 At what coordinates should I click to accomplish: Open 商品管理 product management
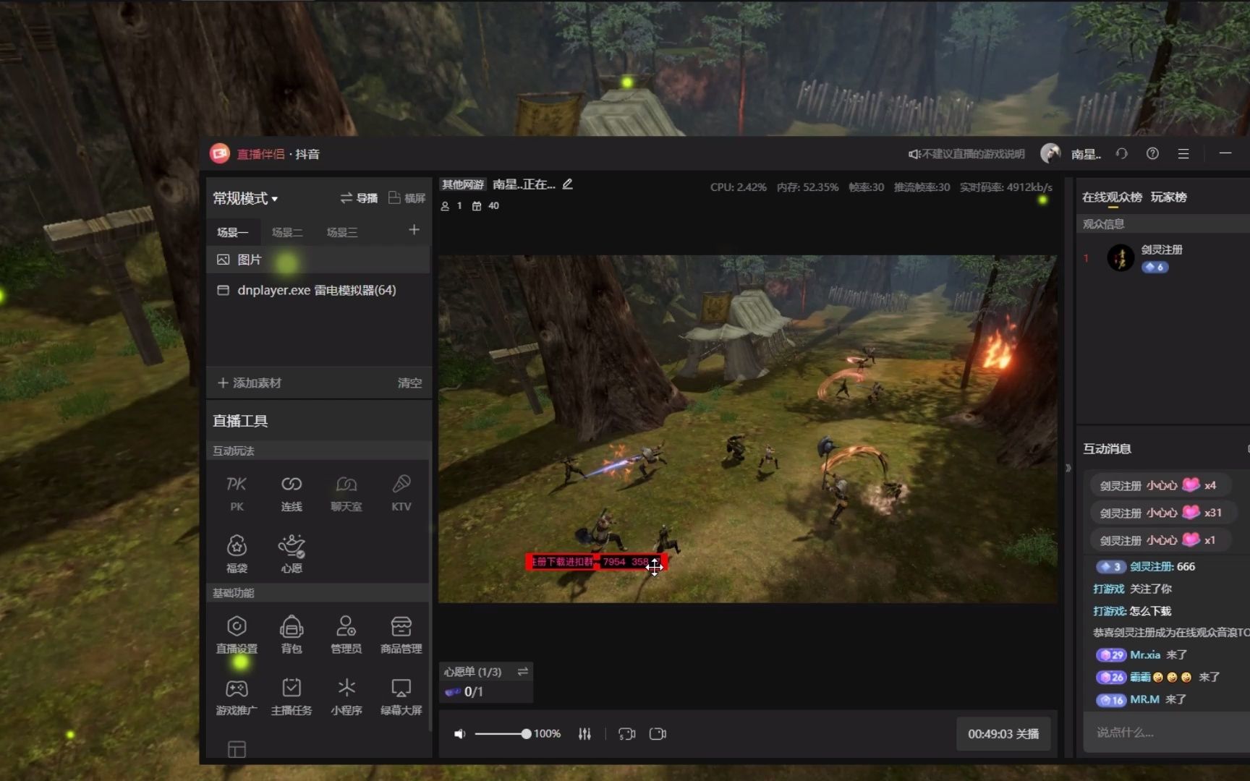pos(401,635)
